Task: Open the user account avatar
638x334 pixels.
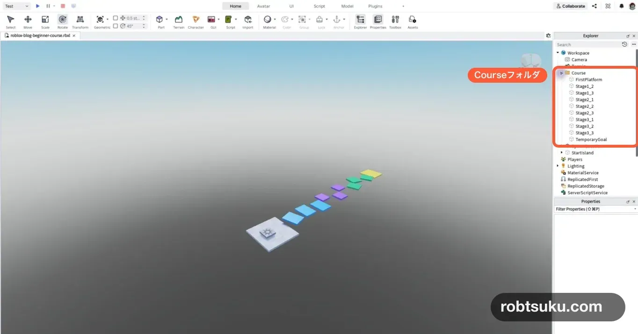Action: tap(632, 6)
